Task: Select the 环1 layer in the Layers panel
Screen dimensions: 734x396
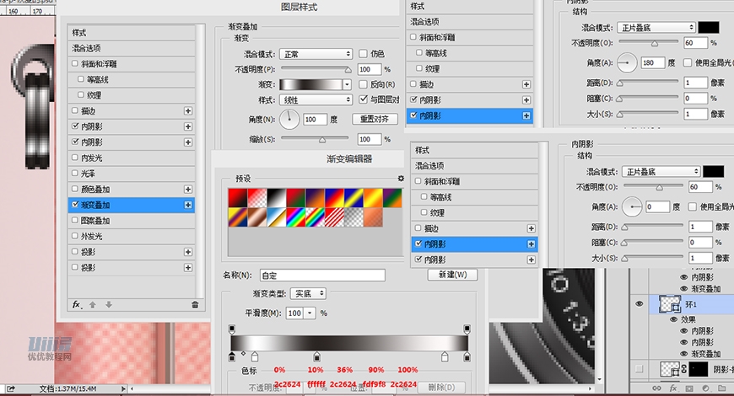Action: [692, 304]
